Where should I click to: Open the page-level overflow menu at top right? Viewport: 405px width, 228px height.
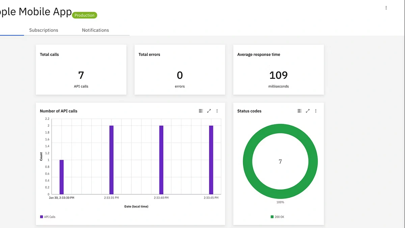point(386,7)
